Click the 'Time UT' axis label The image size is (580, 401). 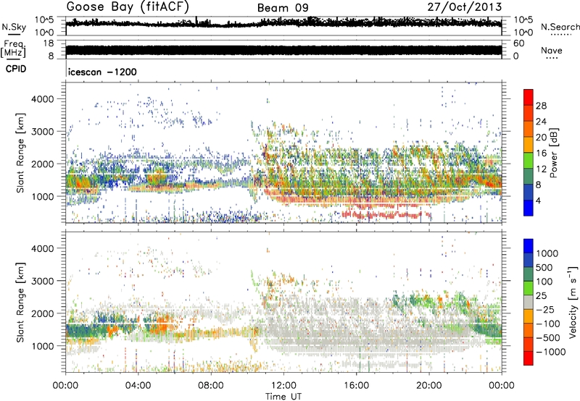coord(283,396)
